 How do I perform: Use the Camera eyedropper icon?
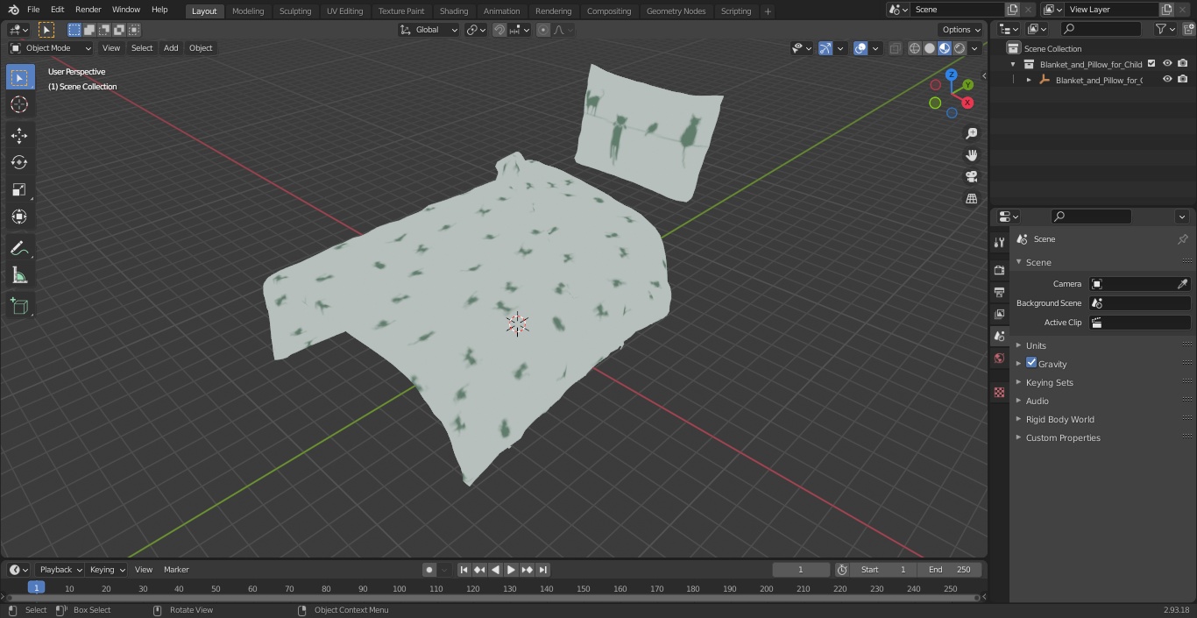tap(1182, 284)
